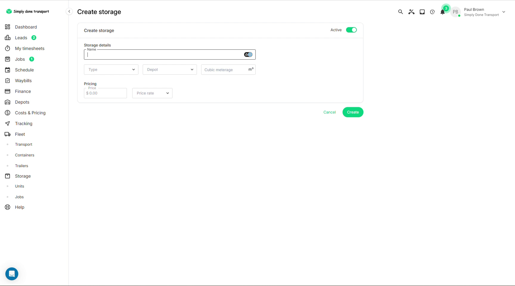
Task: Open the Schedule page
Action: point(24,70)
